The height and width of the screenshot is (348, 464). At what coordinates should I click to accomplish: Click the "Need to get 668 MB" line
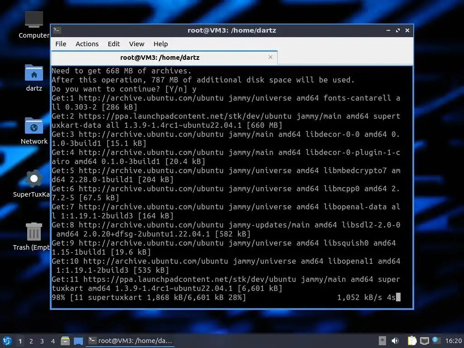pyautogui.click(x=121, y=71)
